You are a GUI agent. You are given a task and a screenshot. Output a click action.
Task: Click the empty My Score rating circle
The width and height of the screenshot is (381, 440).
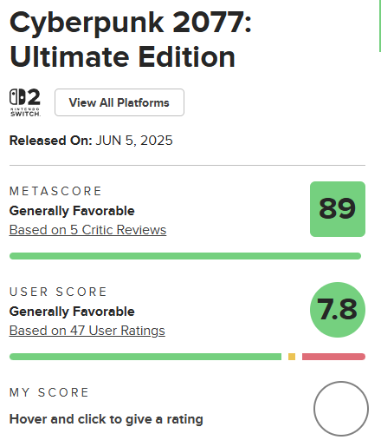[x=341, y=409]
